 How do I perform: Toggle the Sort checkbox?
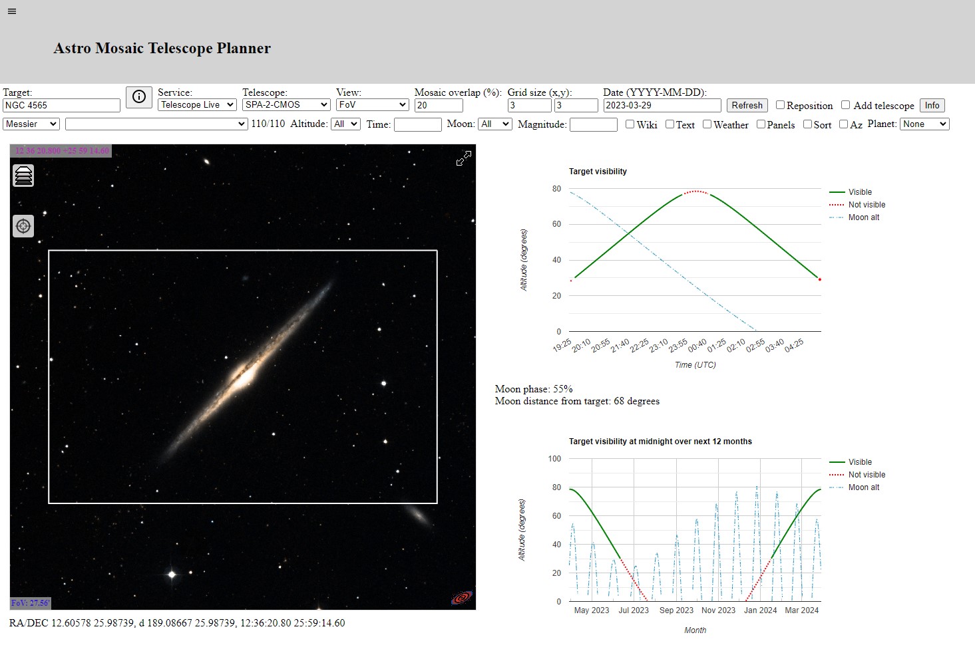tap(807, 124)
